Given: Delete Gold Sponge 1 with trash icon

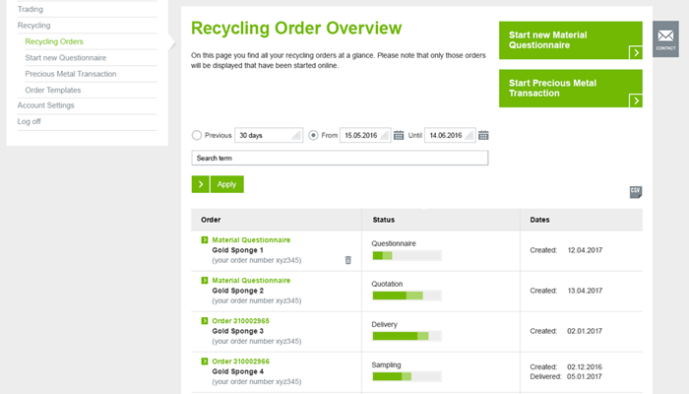Looking at the screenshot, I should [x=347, y=260].
